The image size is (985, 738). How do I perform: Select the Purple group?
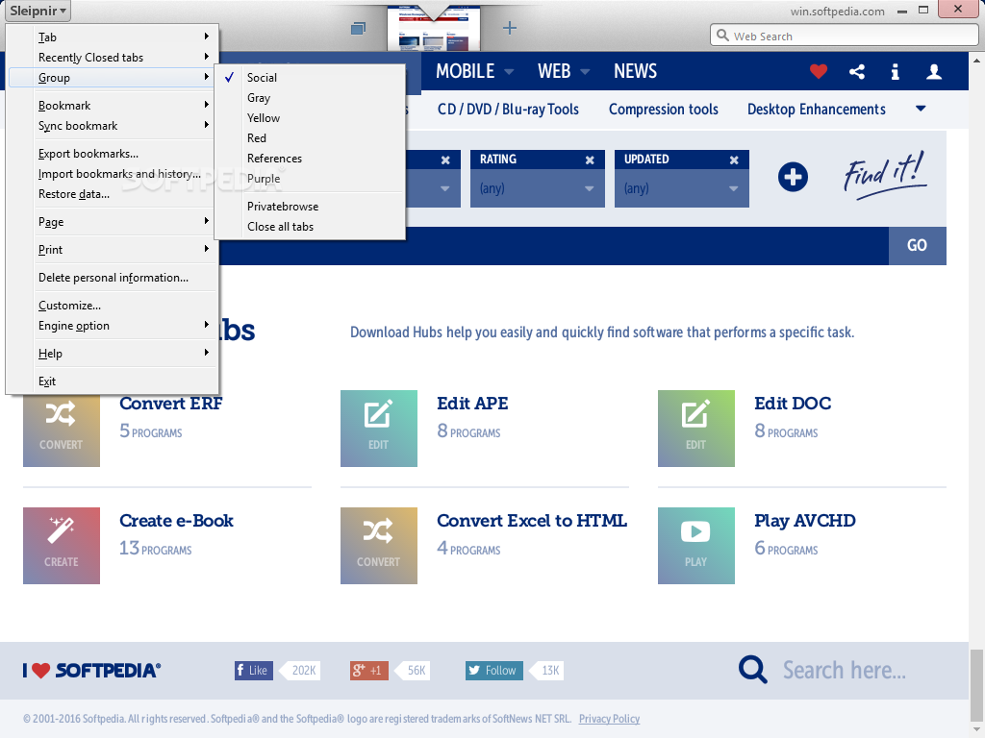coord(310,178)
